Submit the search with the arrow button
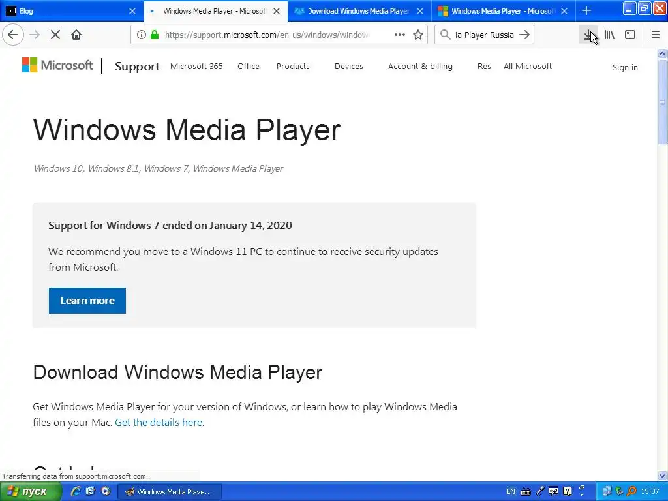The height and width of the screenshot is (501, 668). [x=525, y=35]
